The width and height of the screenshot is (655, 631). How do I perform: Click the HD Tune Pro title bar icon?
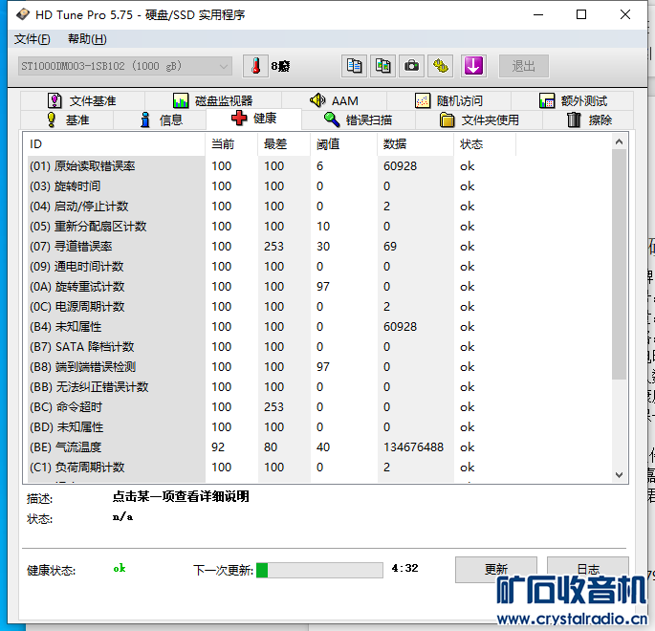tap(23, 14)
